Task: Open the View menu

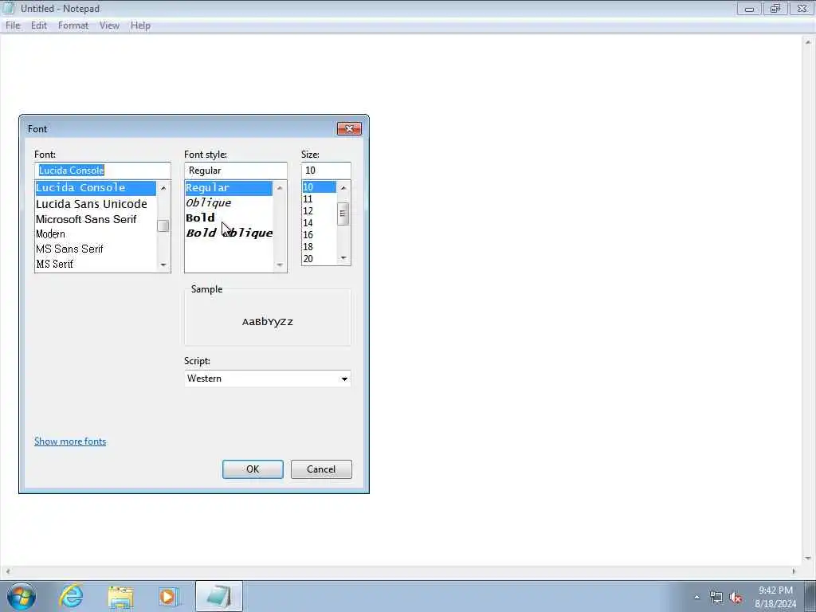Action: click(109, 25)
